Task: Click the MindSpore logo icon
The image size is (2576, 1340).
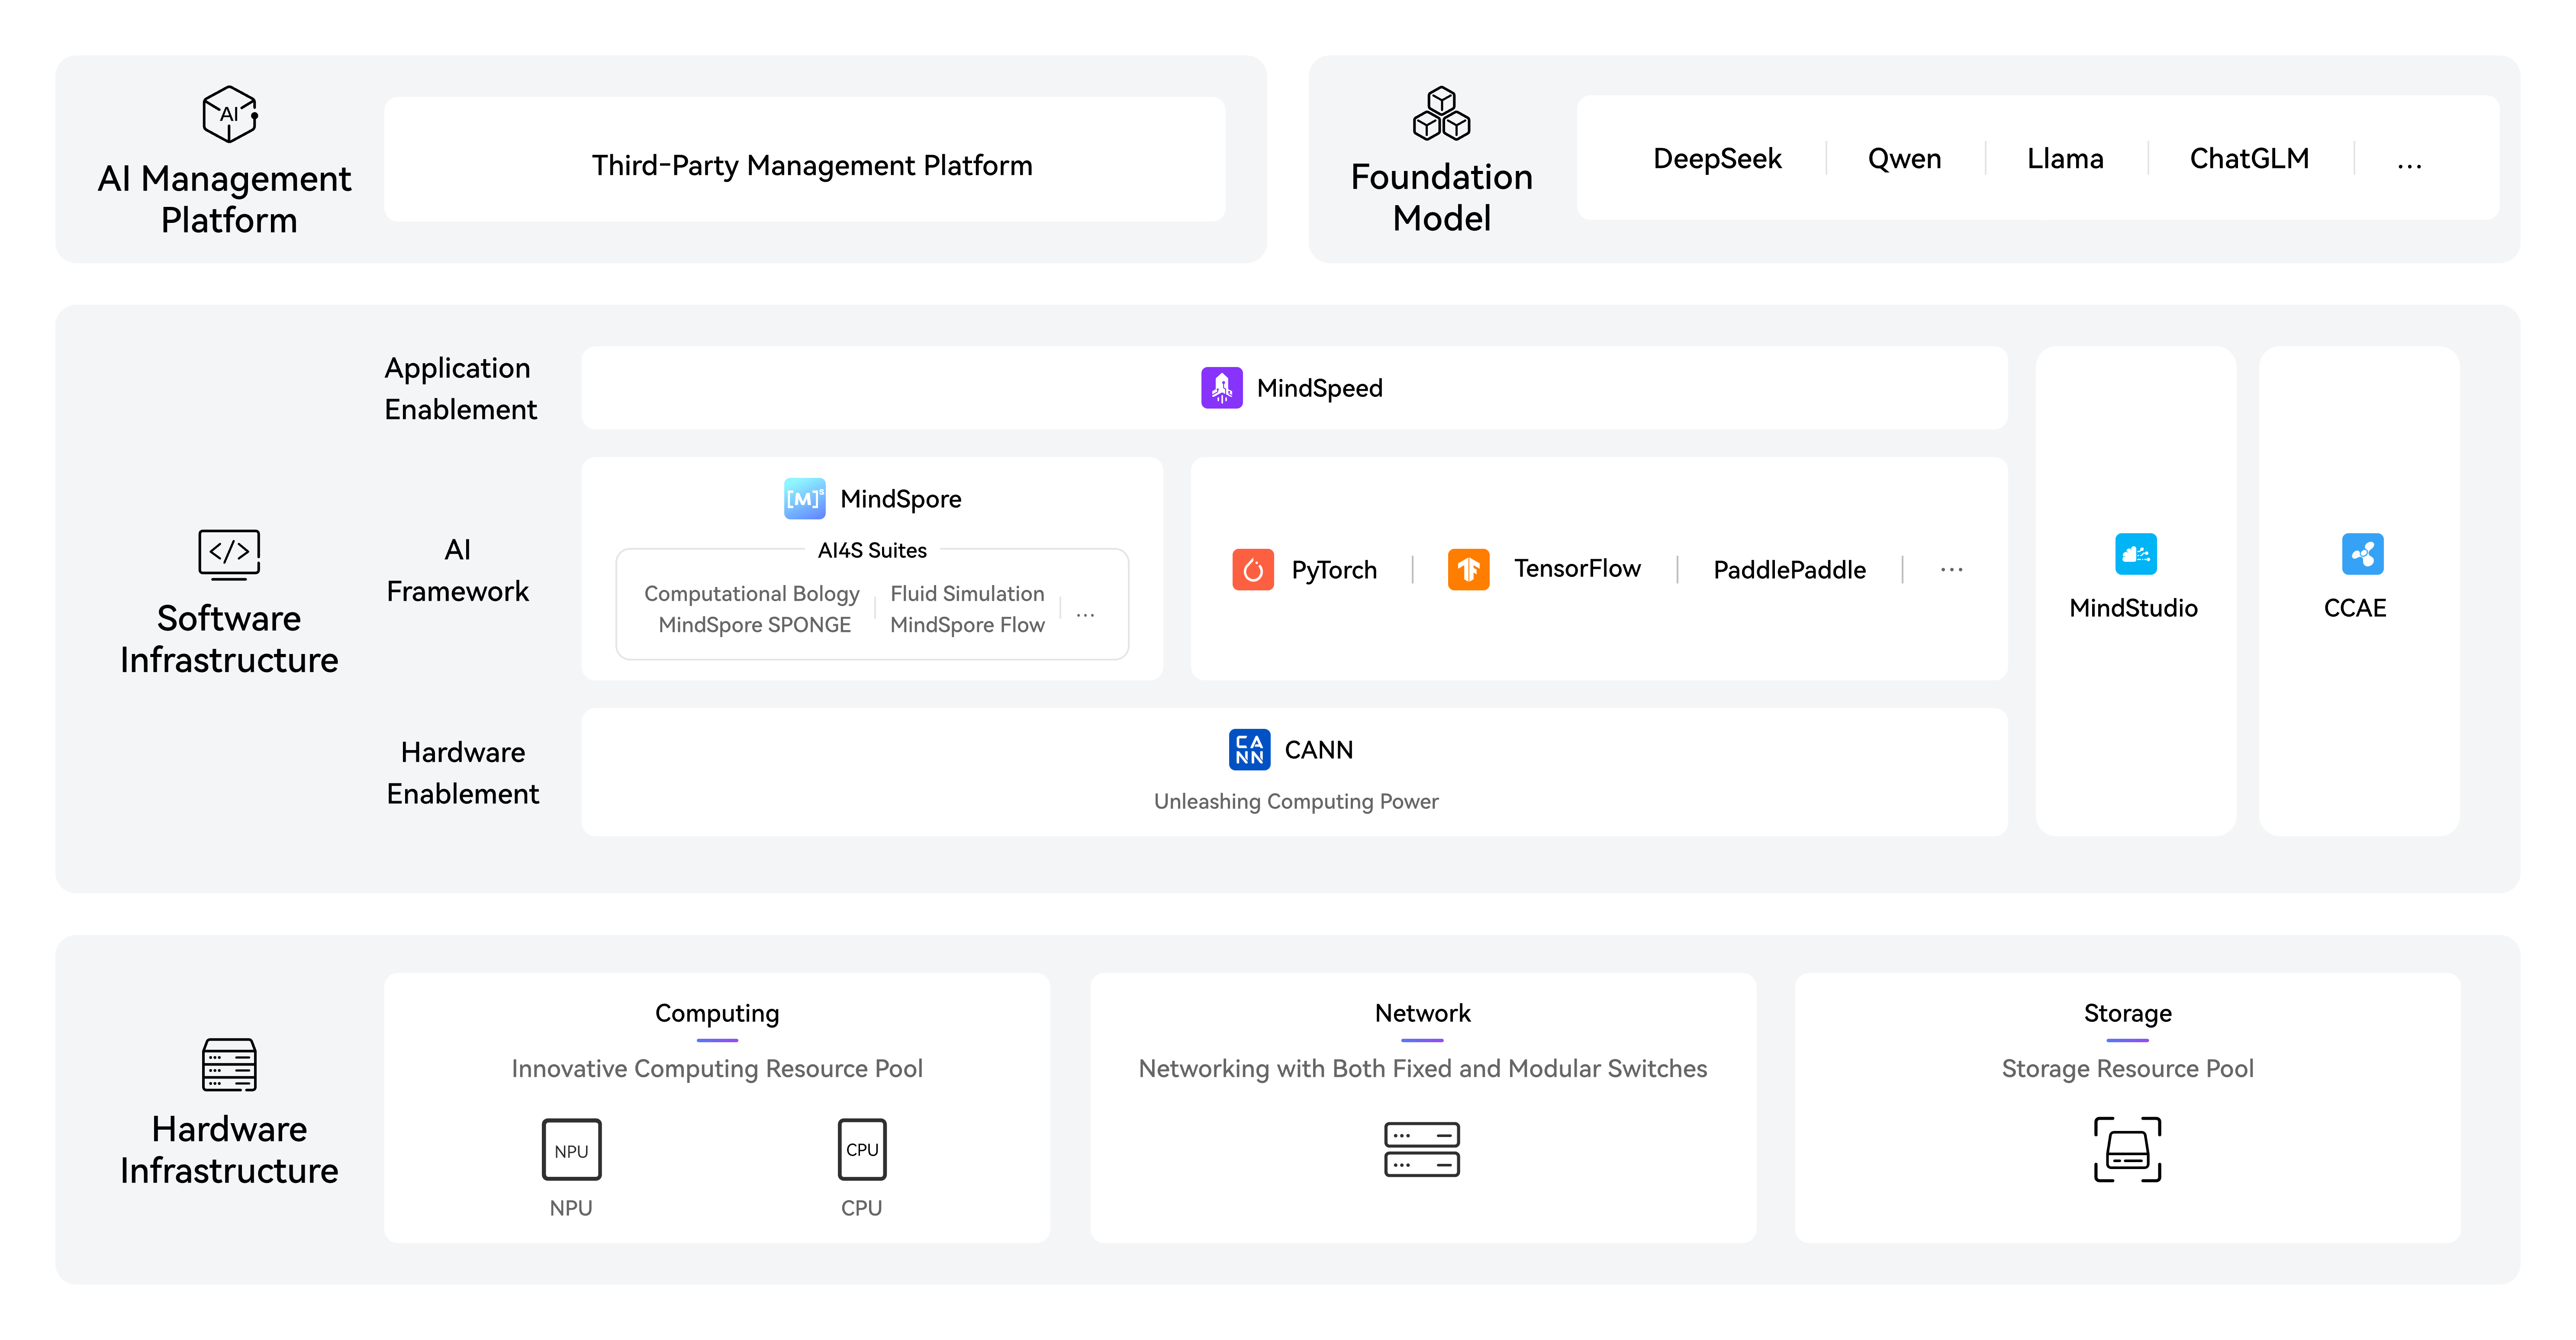Action: 804,498
